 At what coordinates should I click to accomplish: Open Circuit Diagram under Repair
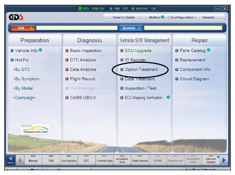point(194,79)
